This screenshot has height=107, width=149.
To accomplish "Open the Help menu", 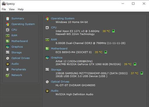I will (21, 9).
